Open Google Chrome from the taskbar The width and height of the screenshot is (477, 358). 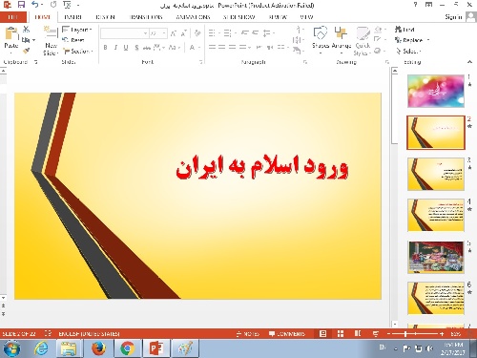(x=127, y=348)
